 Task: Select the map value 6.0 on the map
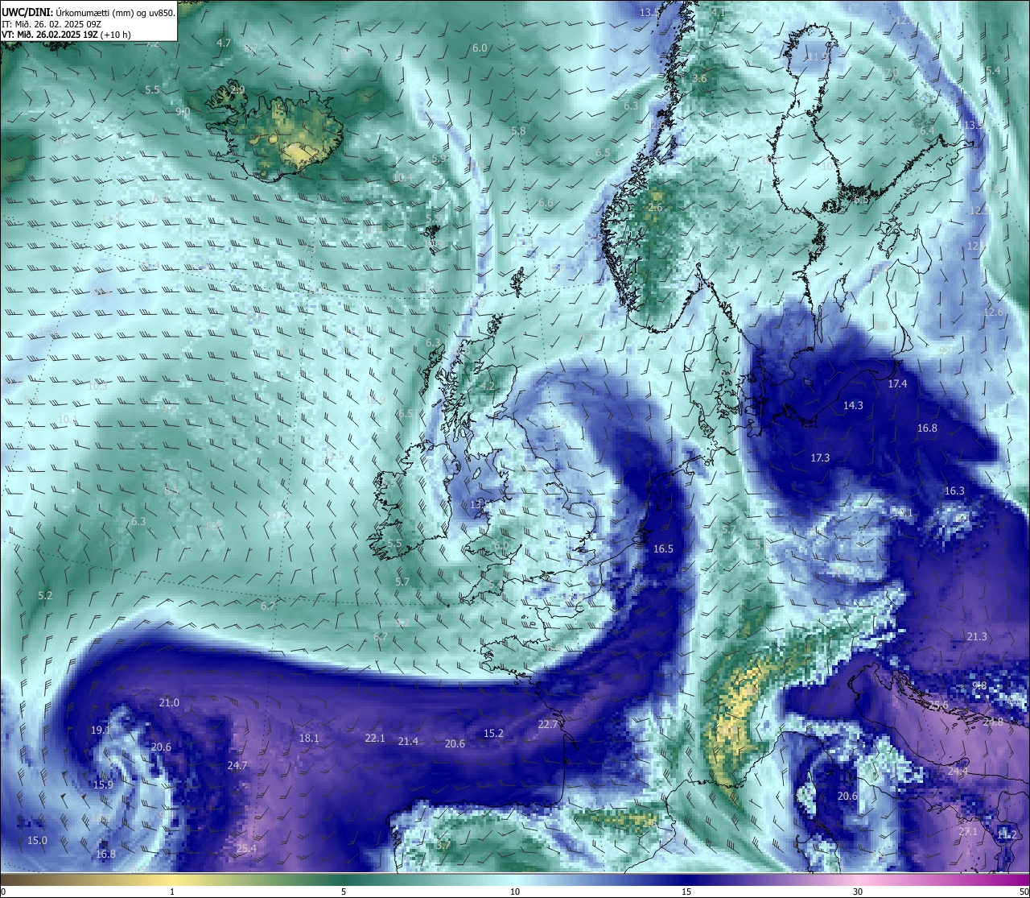click(480, 48)
